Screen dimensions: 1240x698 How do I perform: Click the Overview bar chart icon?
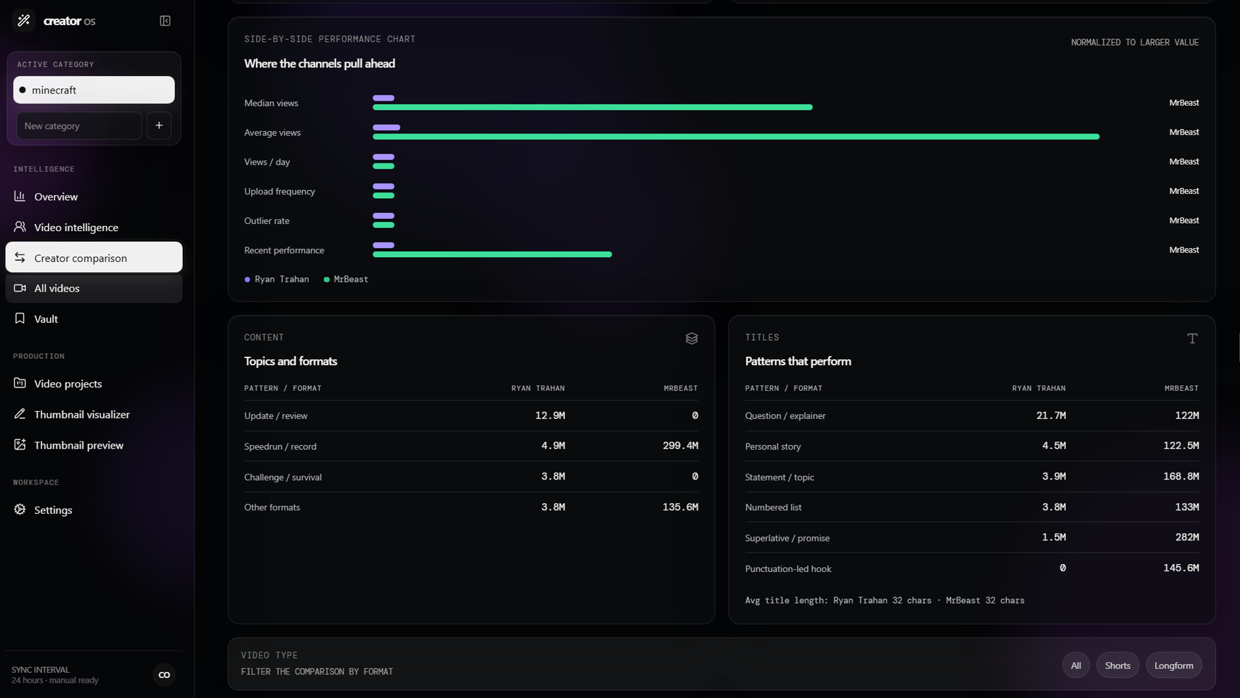coord(19,196)
